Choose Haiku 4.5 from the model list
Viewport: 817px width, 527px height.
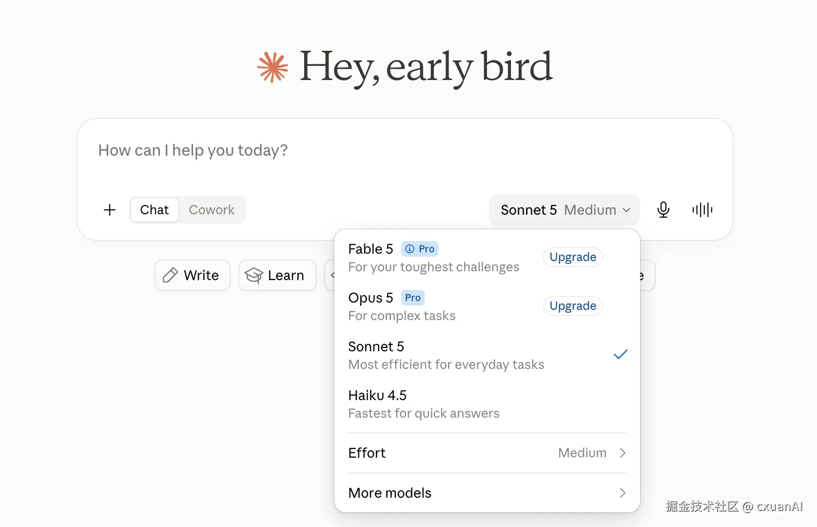[x=487, y=404]
